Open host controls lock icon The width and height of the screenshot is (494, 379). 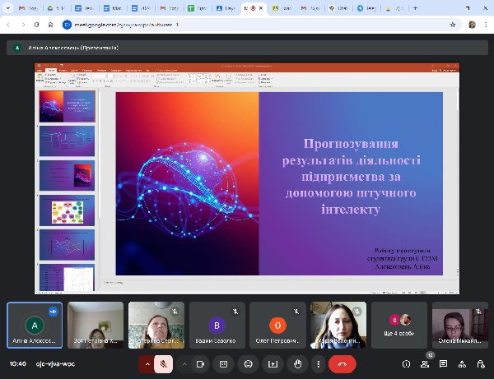coord(479,363)
